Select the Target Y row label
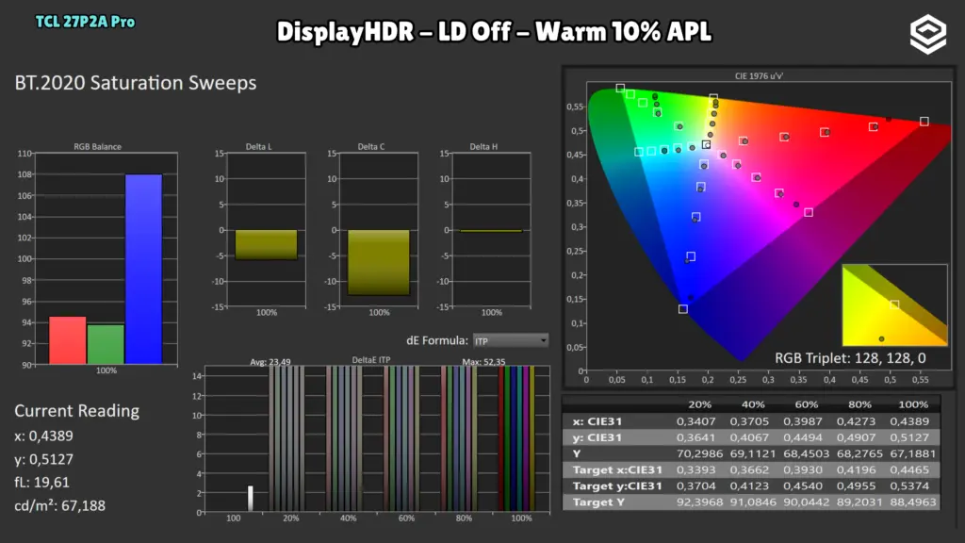965x543 pixels. point(598,502)
